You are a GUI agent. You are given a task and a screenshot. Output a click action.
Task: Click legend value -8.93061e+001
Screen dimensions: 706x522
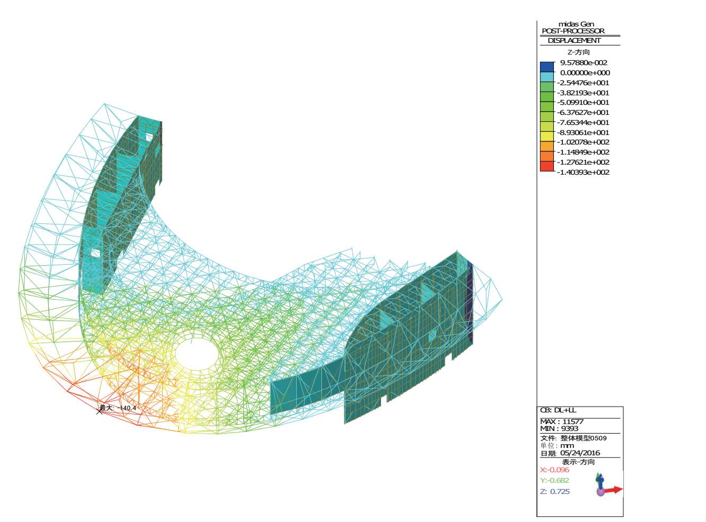583,132
